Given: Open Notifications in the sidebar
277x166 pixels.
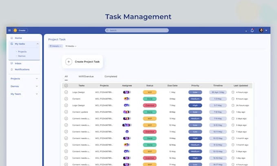Looking at the screenshot, I should tap(22, 69).
